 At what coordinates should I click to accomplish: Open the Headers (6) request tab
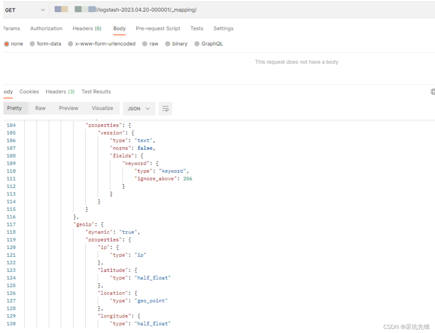[x=87, y=29]
